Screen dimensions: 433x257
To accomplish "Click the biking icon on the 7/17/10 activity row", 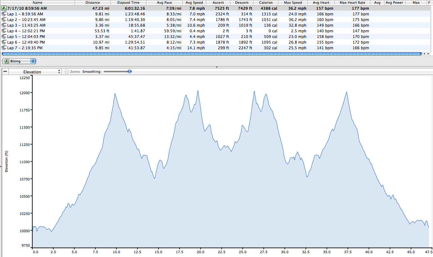I will pos(4,8).
